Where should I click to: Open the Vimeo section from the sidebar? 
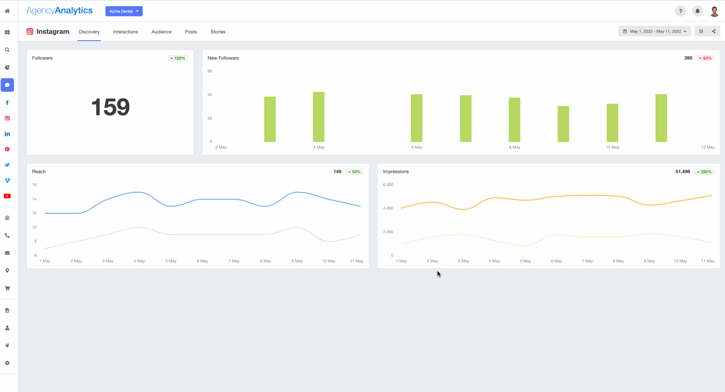(7, 180)
